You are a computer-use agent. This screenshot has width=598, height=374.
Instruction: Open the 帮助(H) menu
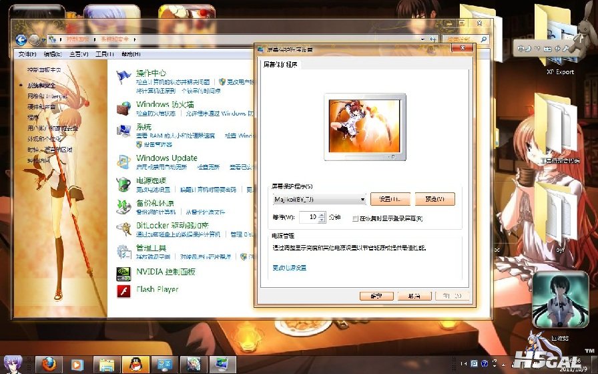131,54
